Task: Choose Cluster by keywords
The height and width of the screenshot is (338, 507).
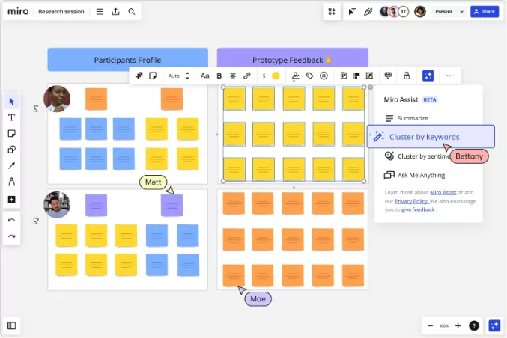Action: click(x=424, y=137)
